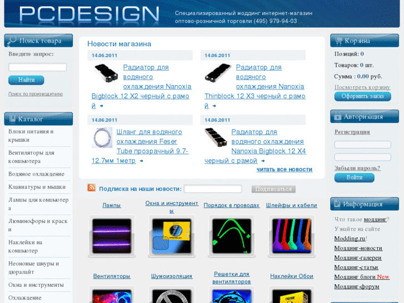Click the news subscription email field
This screenshot has width=404, height=303.
[x=213, y=189]
